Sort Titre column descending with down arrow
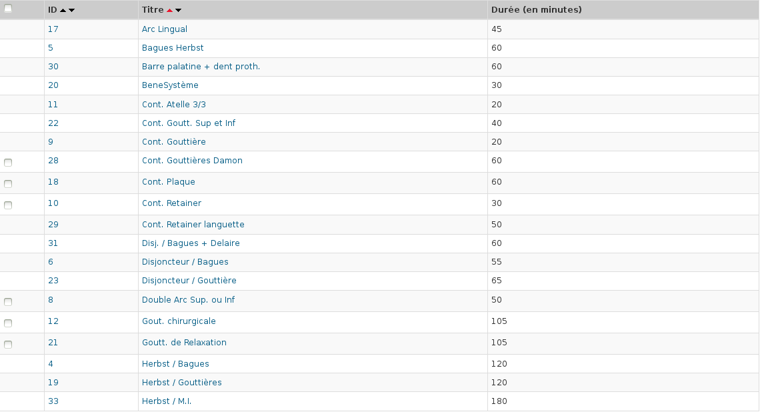The width and height of the screenshot is (764, 416). 178,11
